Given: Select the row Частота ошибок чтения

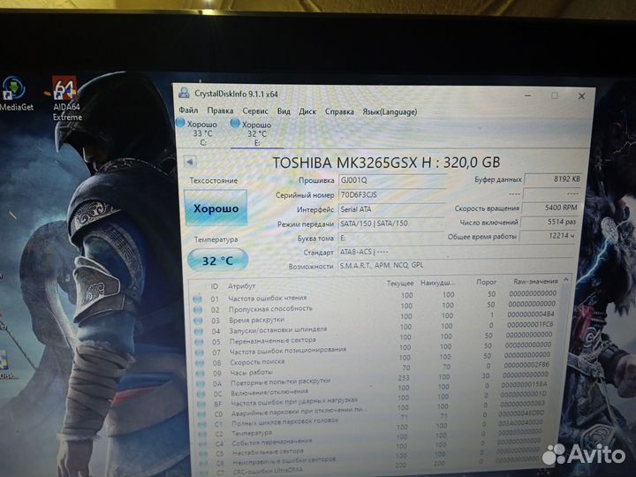Looking at the screenshot, I should click(376, 296).
